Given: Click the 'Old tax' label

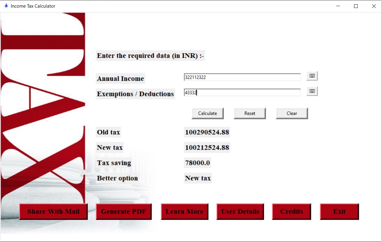Looking at the screenshot, I should coord(109,132).
